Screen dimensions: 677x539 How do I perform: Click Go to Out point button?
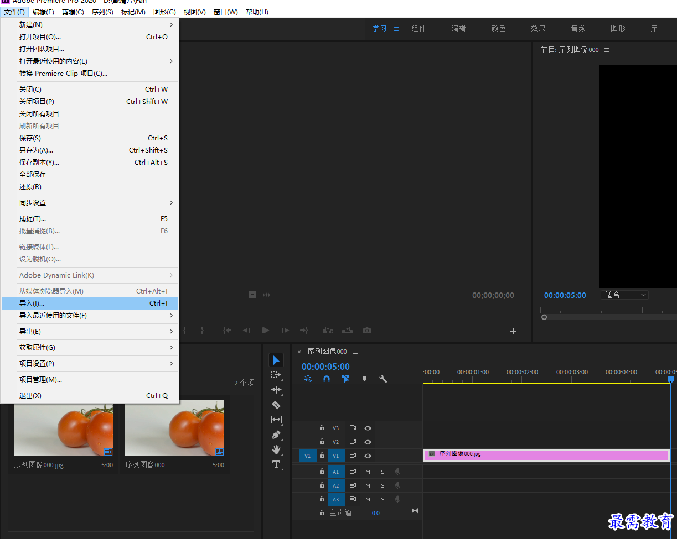point(304,330)
